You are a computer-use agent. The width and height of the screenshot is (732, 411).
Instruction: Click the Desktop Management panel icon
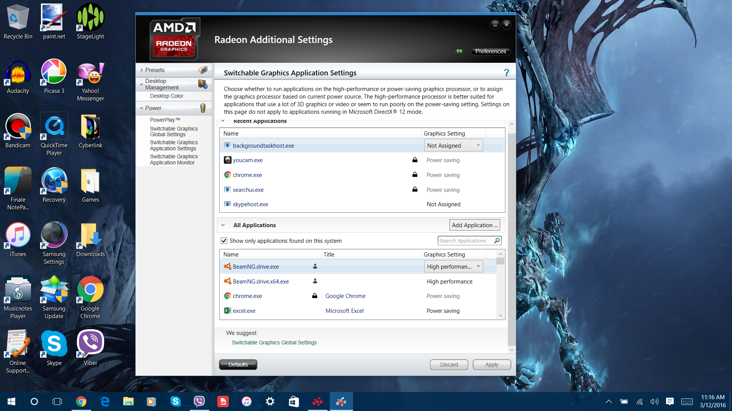[203, 84]
